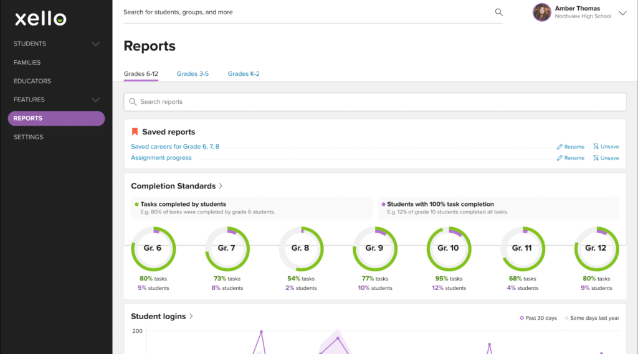This screenshot has width=638, height=354.
Task: Click the '95% tasks' value under Gr. 10
Action: point(449,279)
